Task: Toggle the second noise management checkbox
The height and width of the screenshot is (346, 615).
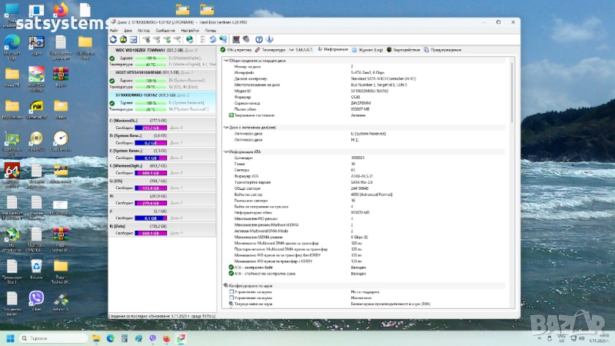Action: click(x=231, y=298)
